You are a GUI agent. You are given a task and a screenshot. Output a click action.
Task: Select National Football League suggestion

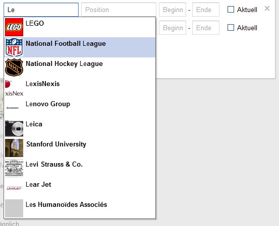tap(80, 47)
